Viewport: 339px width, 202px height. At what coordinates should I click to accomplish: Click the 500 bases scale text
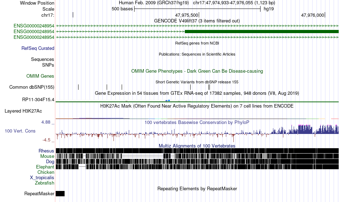click(x=122, y=9)
